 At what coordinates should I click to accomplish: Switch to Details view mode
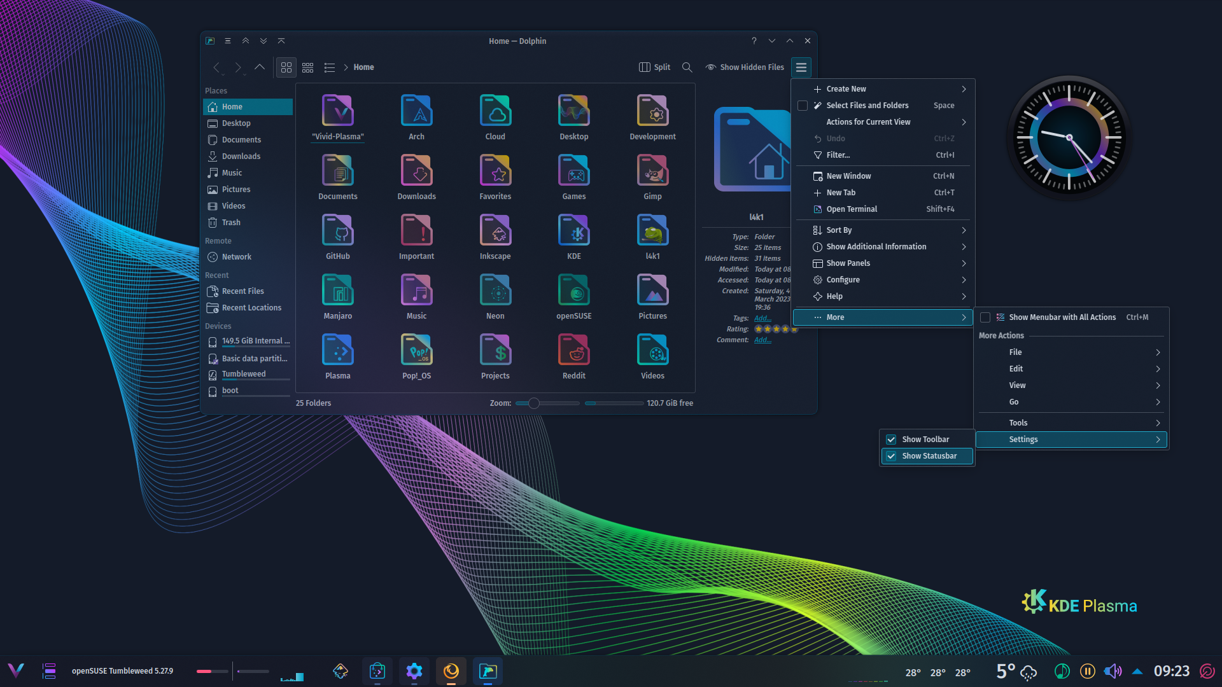click(330, 67)
